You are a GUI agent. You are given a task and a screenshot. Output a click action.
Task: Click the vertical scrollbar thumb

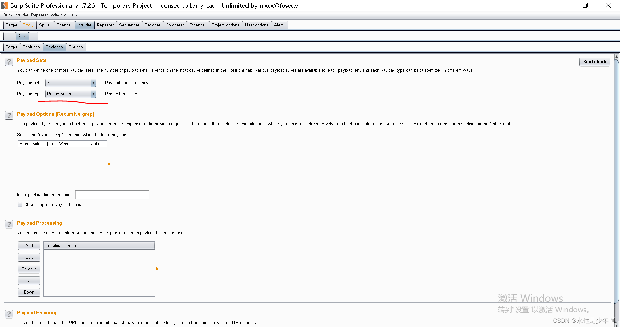pyautogui.click(x=616, y=182)
